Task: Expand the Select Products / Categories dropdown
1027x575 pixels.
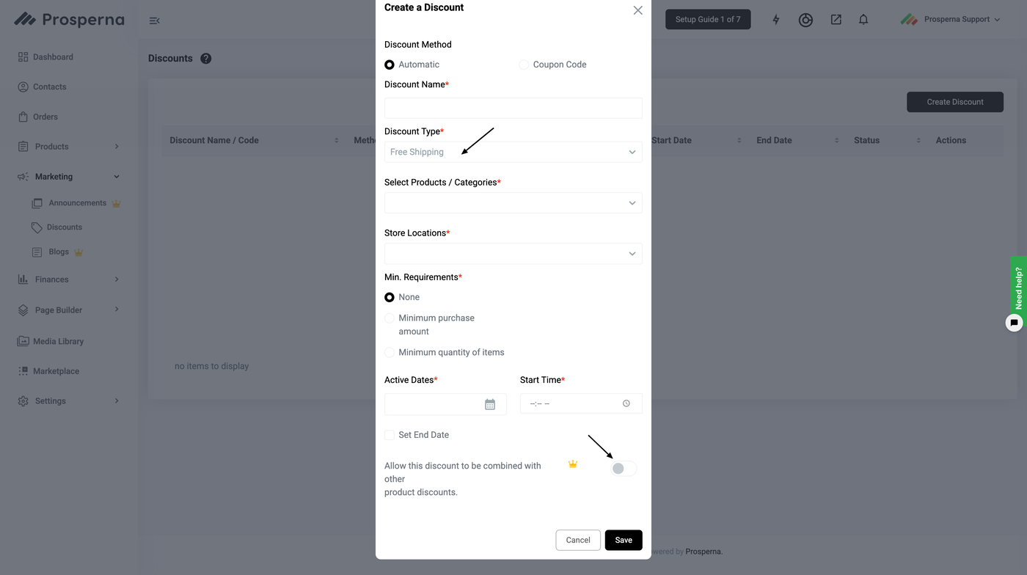Action: point(513,203)
